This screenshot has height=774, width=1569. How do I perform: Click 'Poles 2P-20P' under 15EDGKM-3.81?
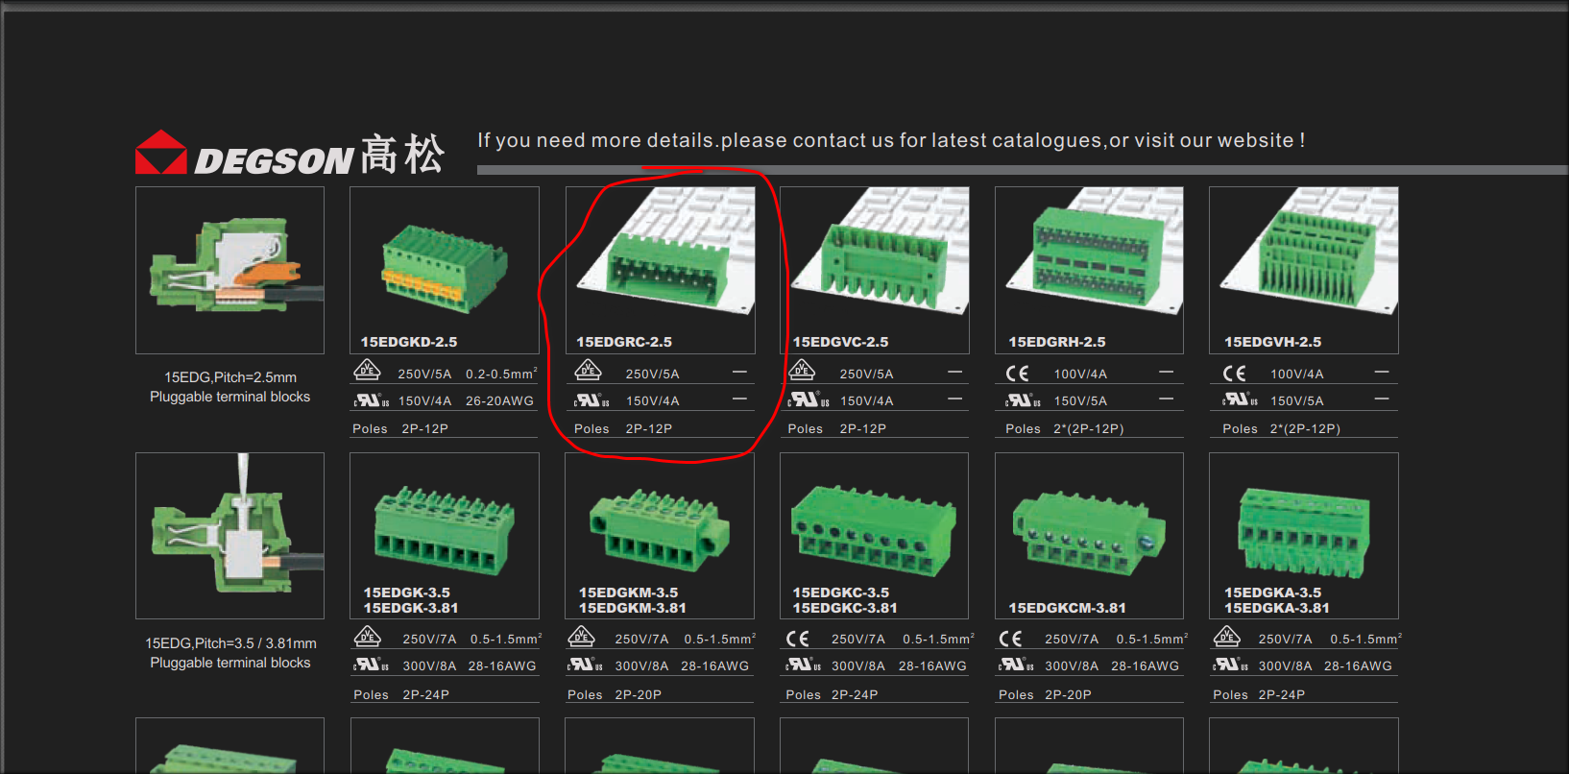coord(615,695)
